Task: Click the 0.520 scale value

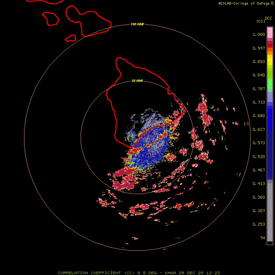Action: (x=259, y=157)
